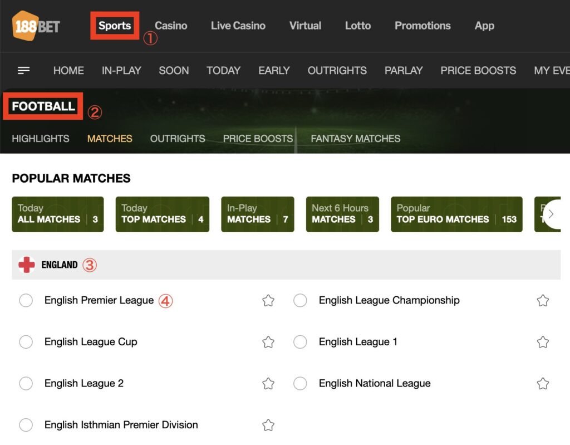Open the hamburger menu icon
This screenshot has height=445, width=570.
point(23,71)
